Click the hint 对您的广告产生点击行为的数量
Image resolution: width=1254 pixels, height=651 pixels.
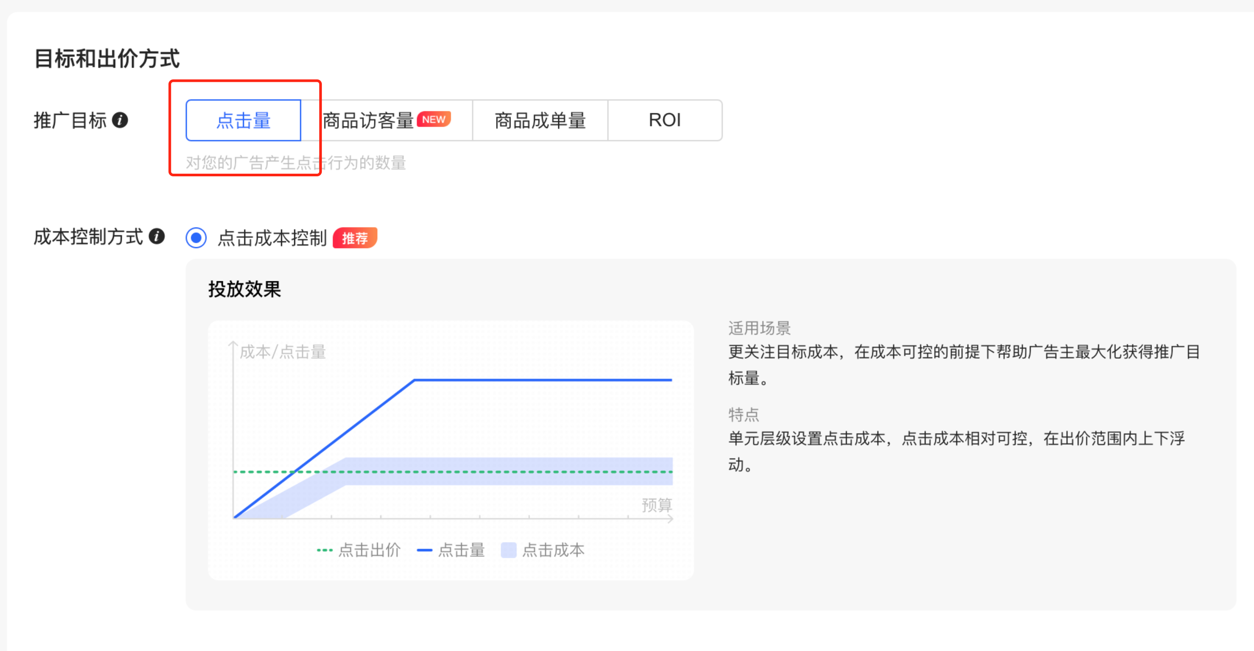click(296, 162)
